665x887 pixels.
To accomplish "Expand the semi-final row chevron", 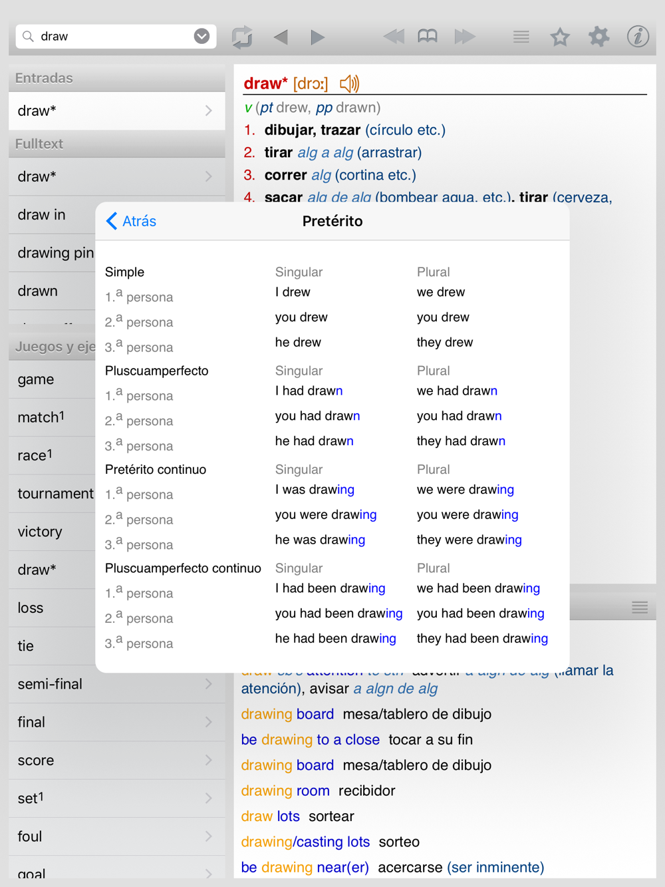I will [209, 684].
